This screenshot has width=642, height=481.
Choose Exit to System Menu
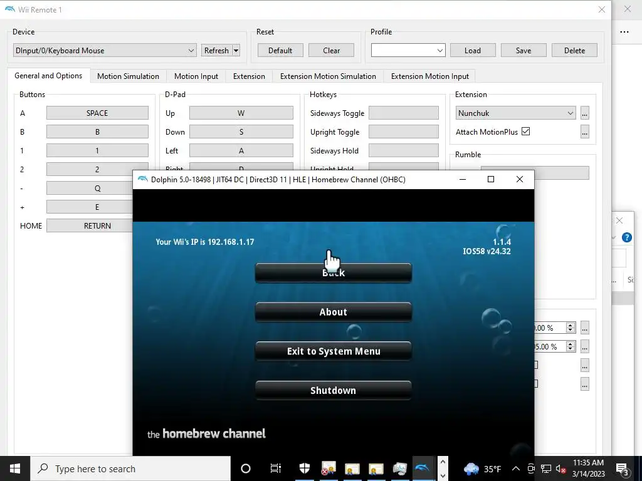[334, 351]
